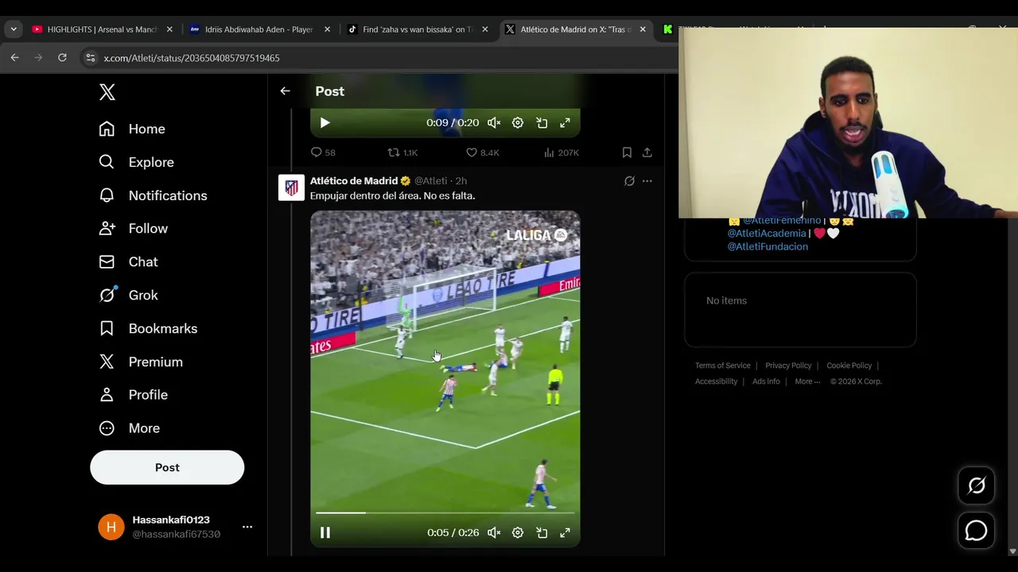Reload the page

pyautogui.click(x=62, y=58)
